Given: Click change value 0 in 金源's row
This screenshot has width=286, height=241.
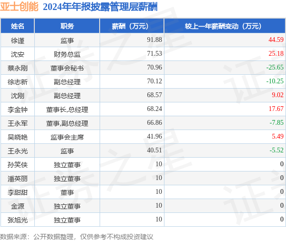Looking at the screenshot, I should [282, 206].
